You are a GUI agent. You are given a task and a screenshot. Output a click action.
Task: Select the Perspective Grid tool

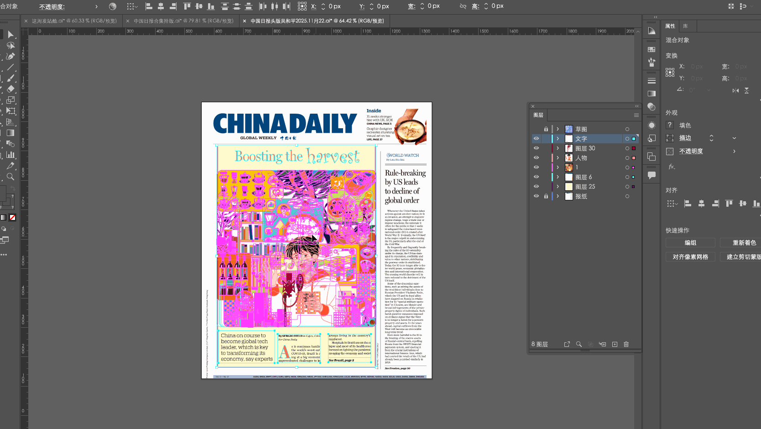pyautogui.click(x=10, y=122)
